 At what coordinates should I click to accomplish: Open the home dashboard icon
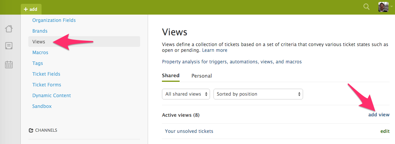9,29
